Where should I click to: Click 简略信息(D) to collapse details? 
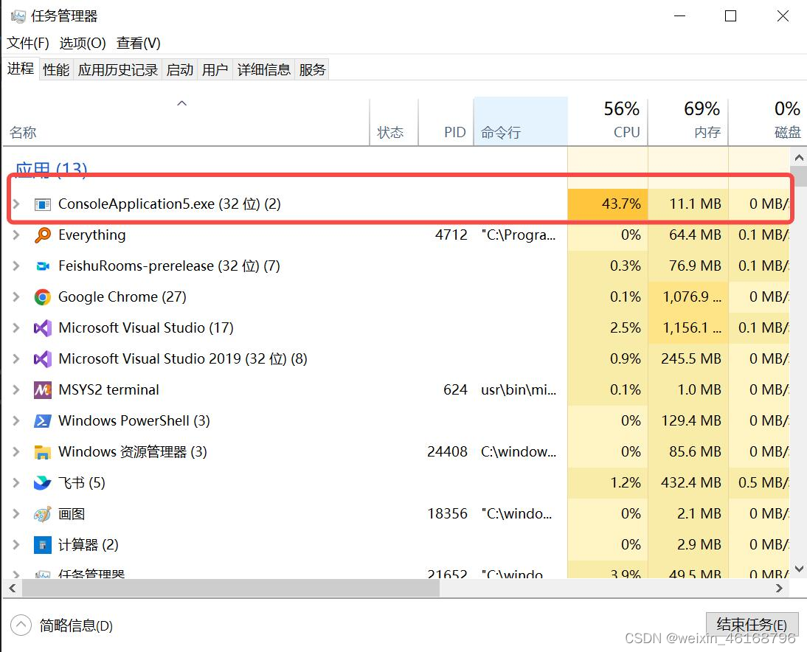point(62,625)
